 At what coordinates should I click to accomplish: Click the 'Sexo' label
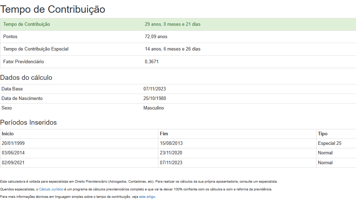point(7,108)
